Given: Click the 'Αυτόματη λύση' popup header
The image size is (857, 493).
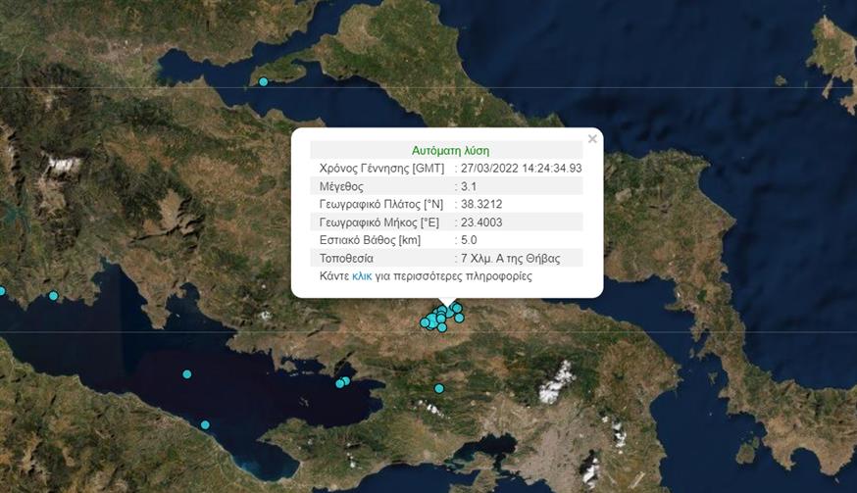Looking at the screenshot, I should (446, 151).
